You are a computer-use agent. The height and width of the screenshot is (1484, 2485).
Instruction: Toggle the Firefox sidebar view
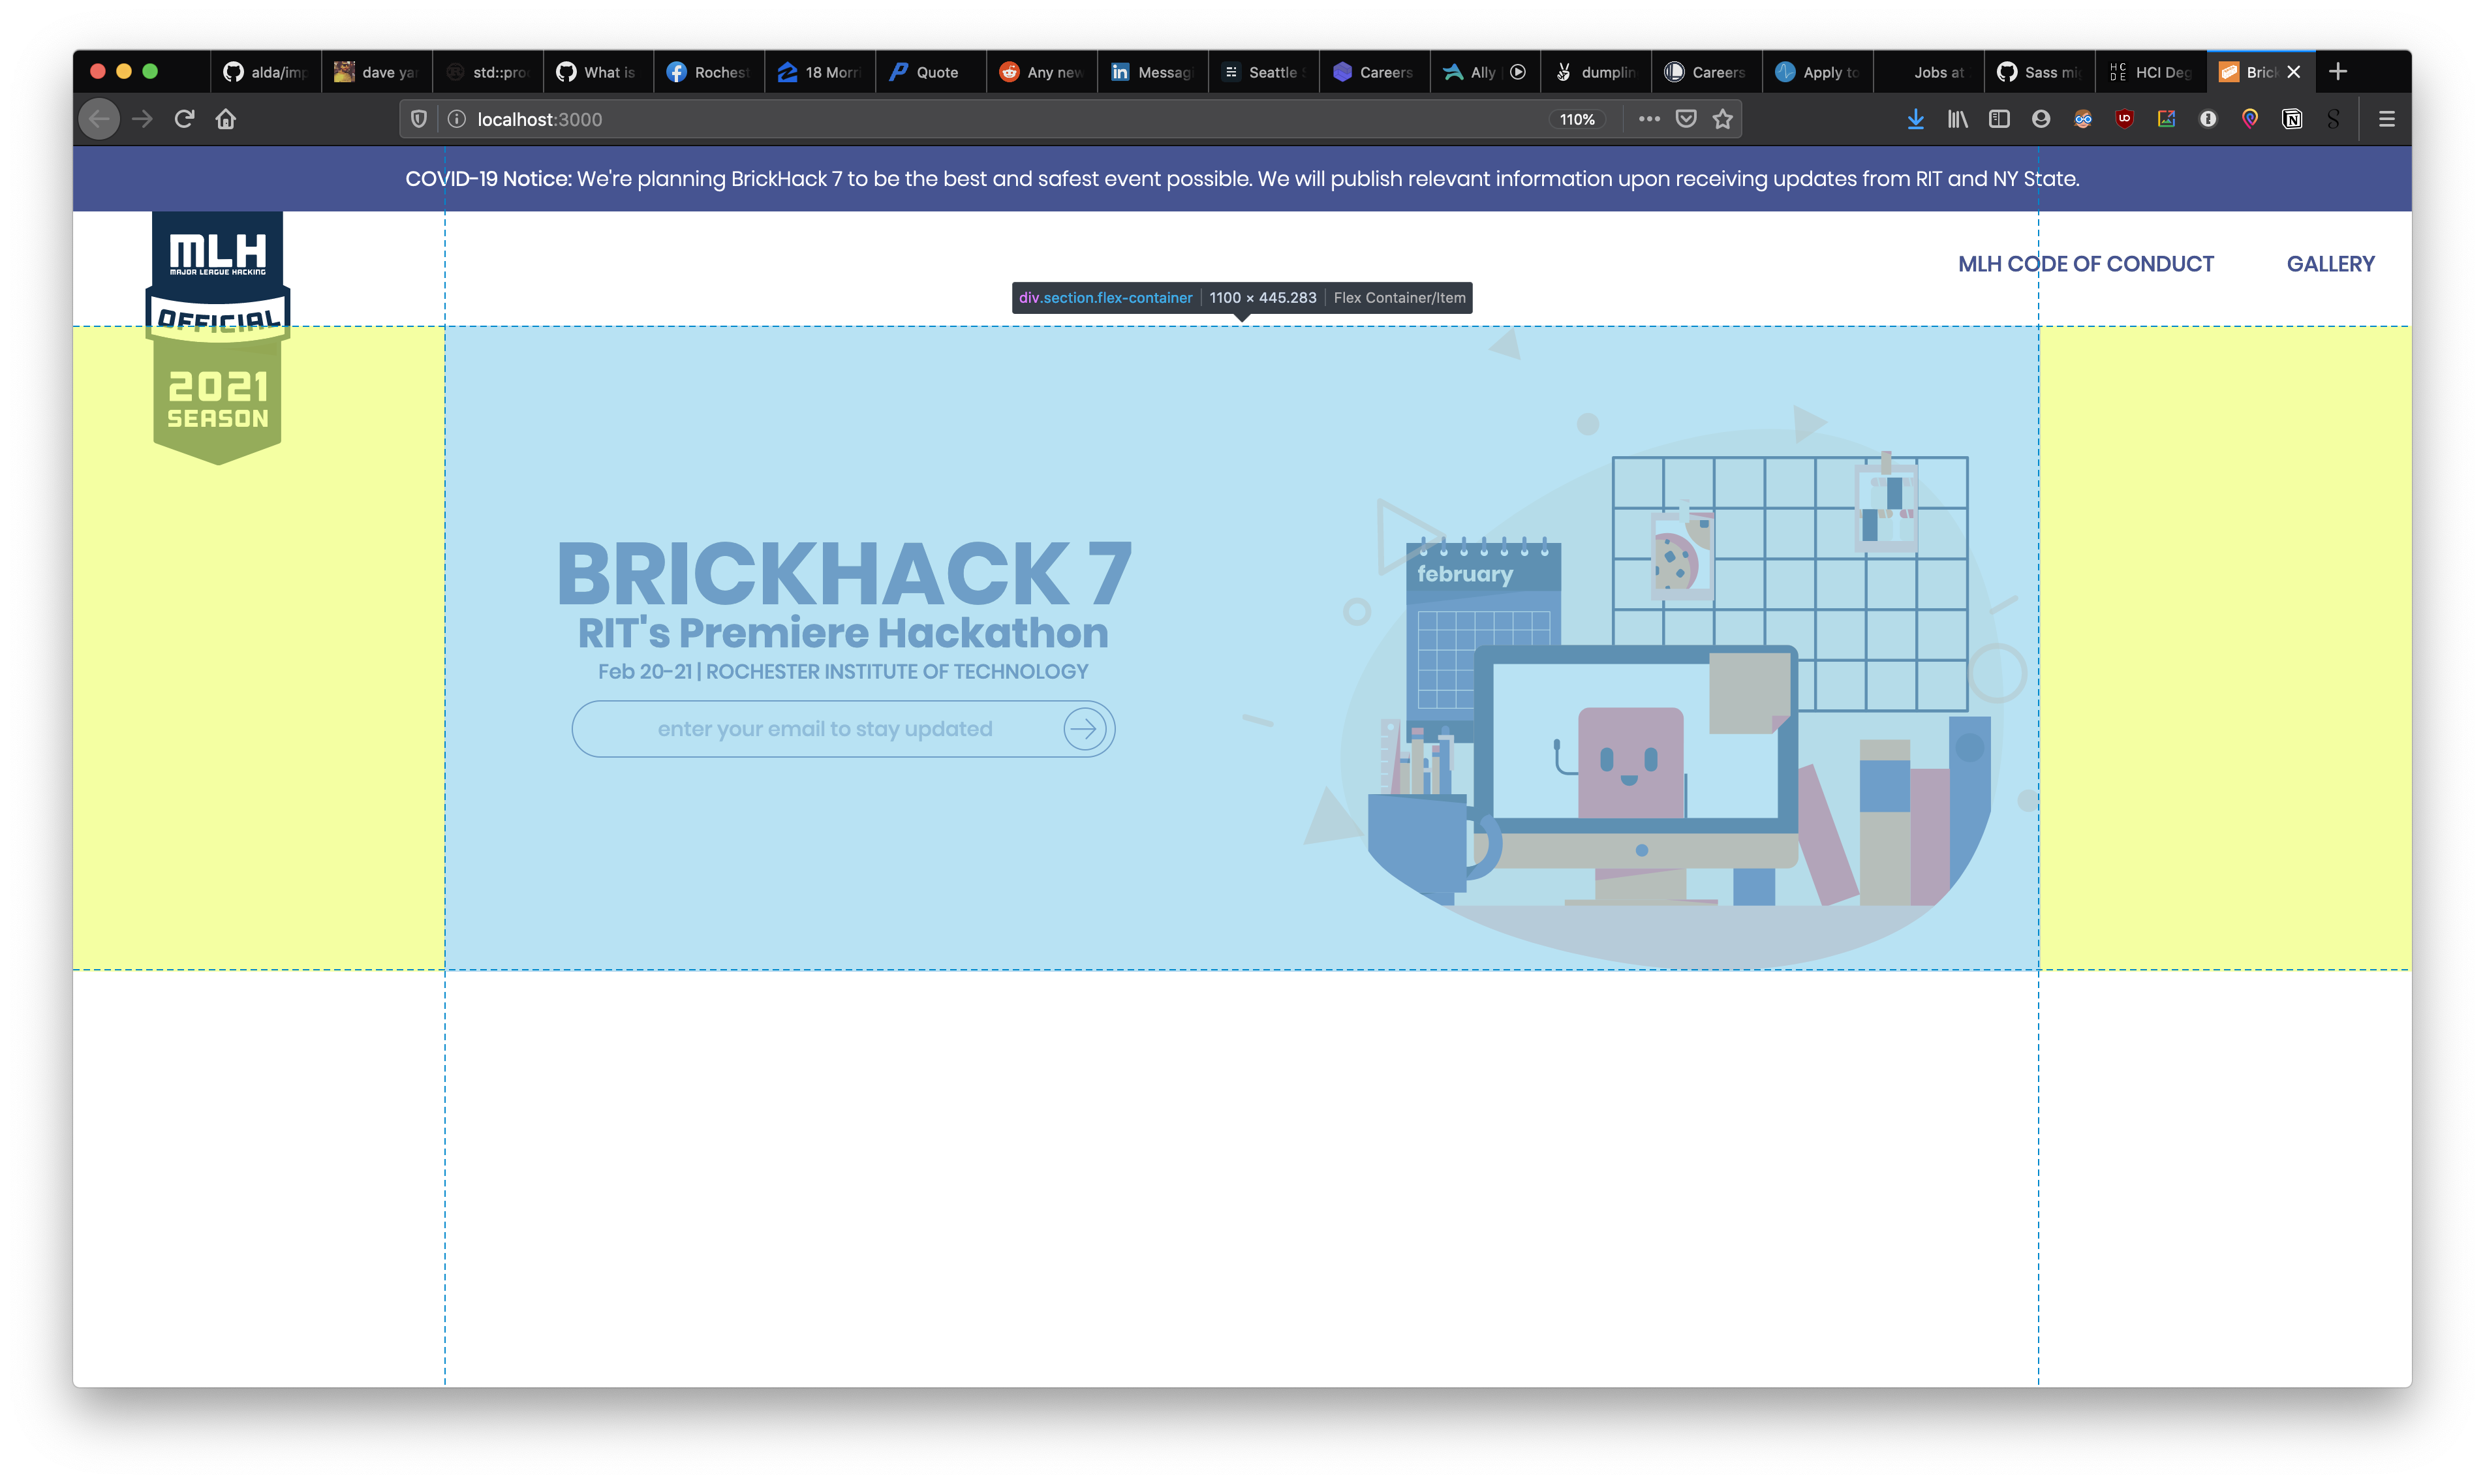click(x=1999, y=119)
